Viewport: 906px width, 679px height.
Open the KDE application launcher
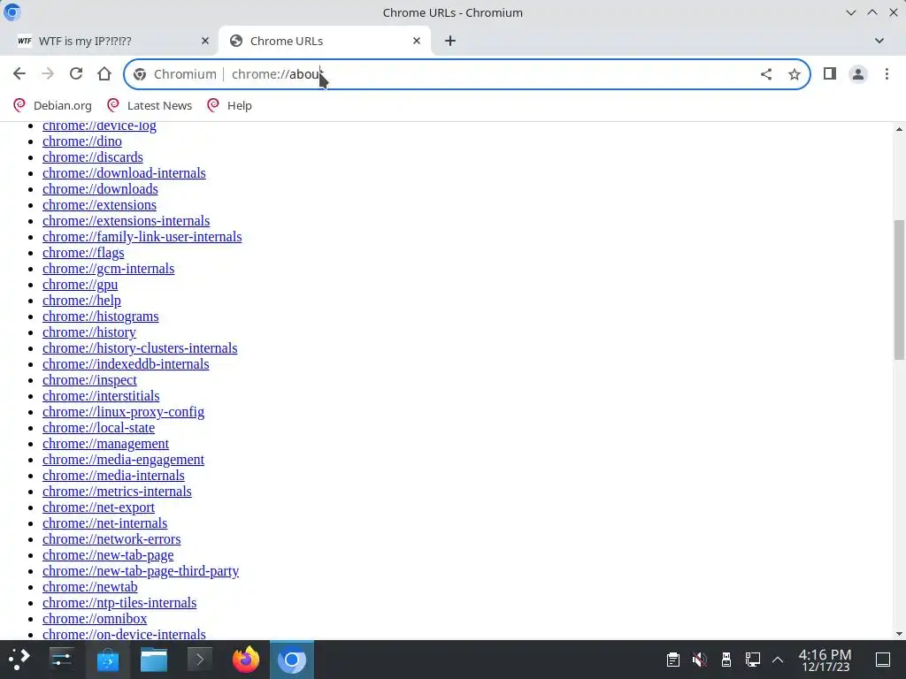click(19, 660)
